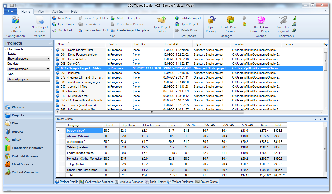Click vertical scrollbar of Project Quote table

(x=325, y=150)
